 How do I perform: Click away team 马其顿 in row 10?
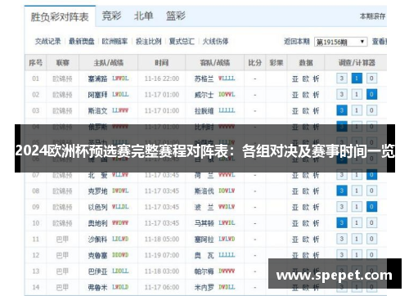(204, 223)
